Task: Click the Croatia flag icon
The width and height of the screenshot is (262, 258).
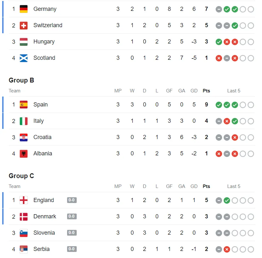Action: [24, 137]
